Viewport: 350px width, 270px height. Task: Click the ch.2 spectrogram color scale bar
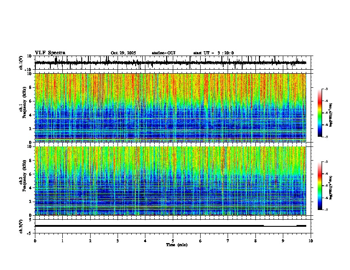point(320,186)
